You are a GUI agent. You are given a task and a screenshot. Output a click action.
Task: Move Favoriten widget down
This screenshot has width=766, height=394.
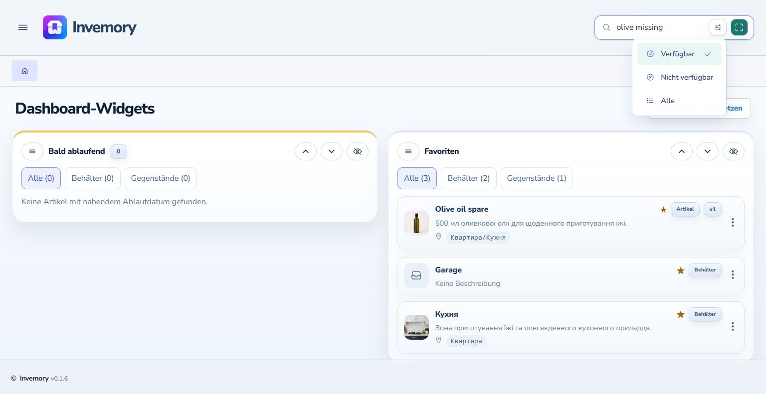(708, 151)
